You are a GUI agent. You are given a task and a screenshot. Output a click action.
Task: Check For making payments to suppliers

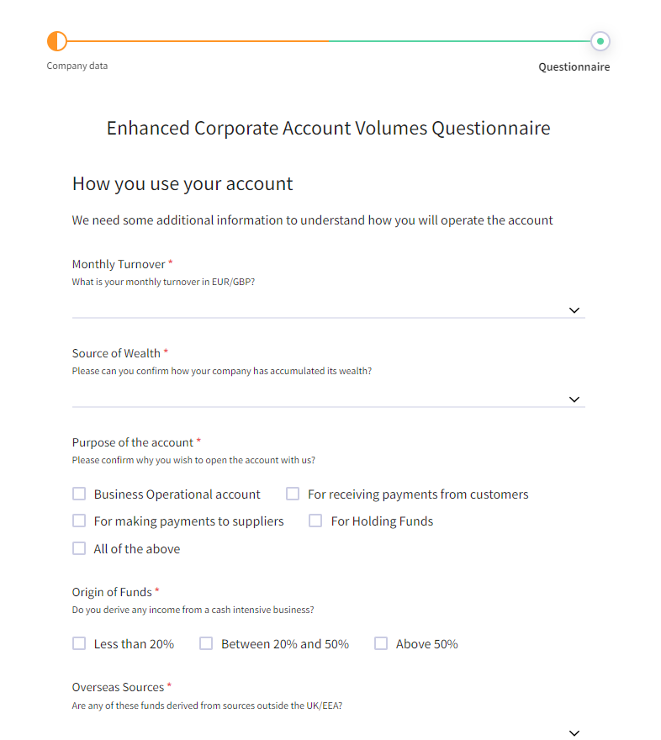79,521
